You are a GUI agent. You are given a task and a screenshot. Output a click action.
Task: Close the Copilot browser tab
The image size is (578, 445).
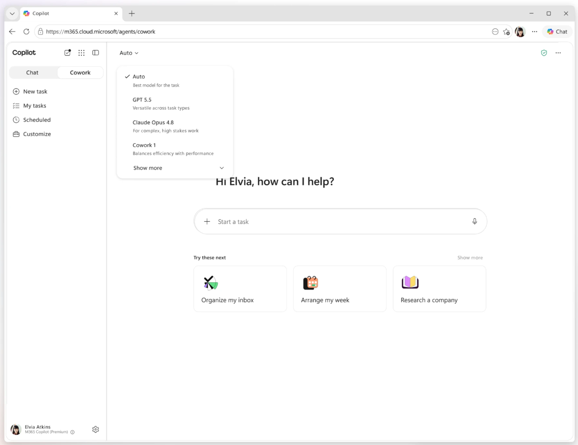point(116,13)
